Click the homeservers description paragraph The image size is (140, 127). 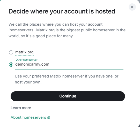[x=67, y=30]
